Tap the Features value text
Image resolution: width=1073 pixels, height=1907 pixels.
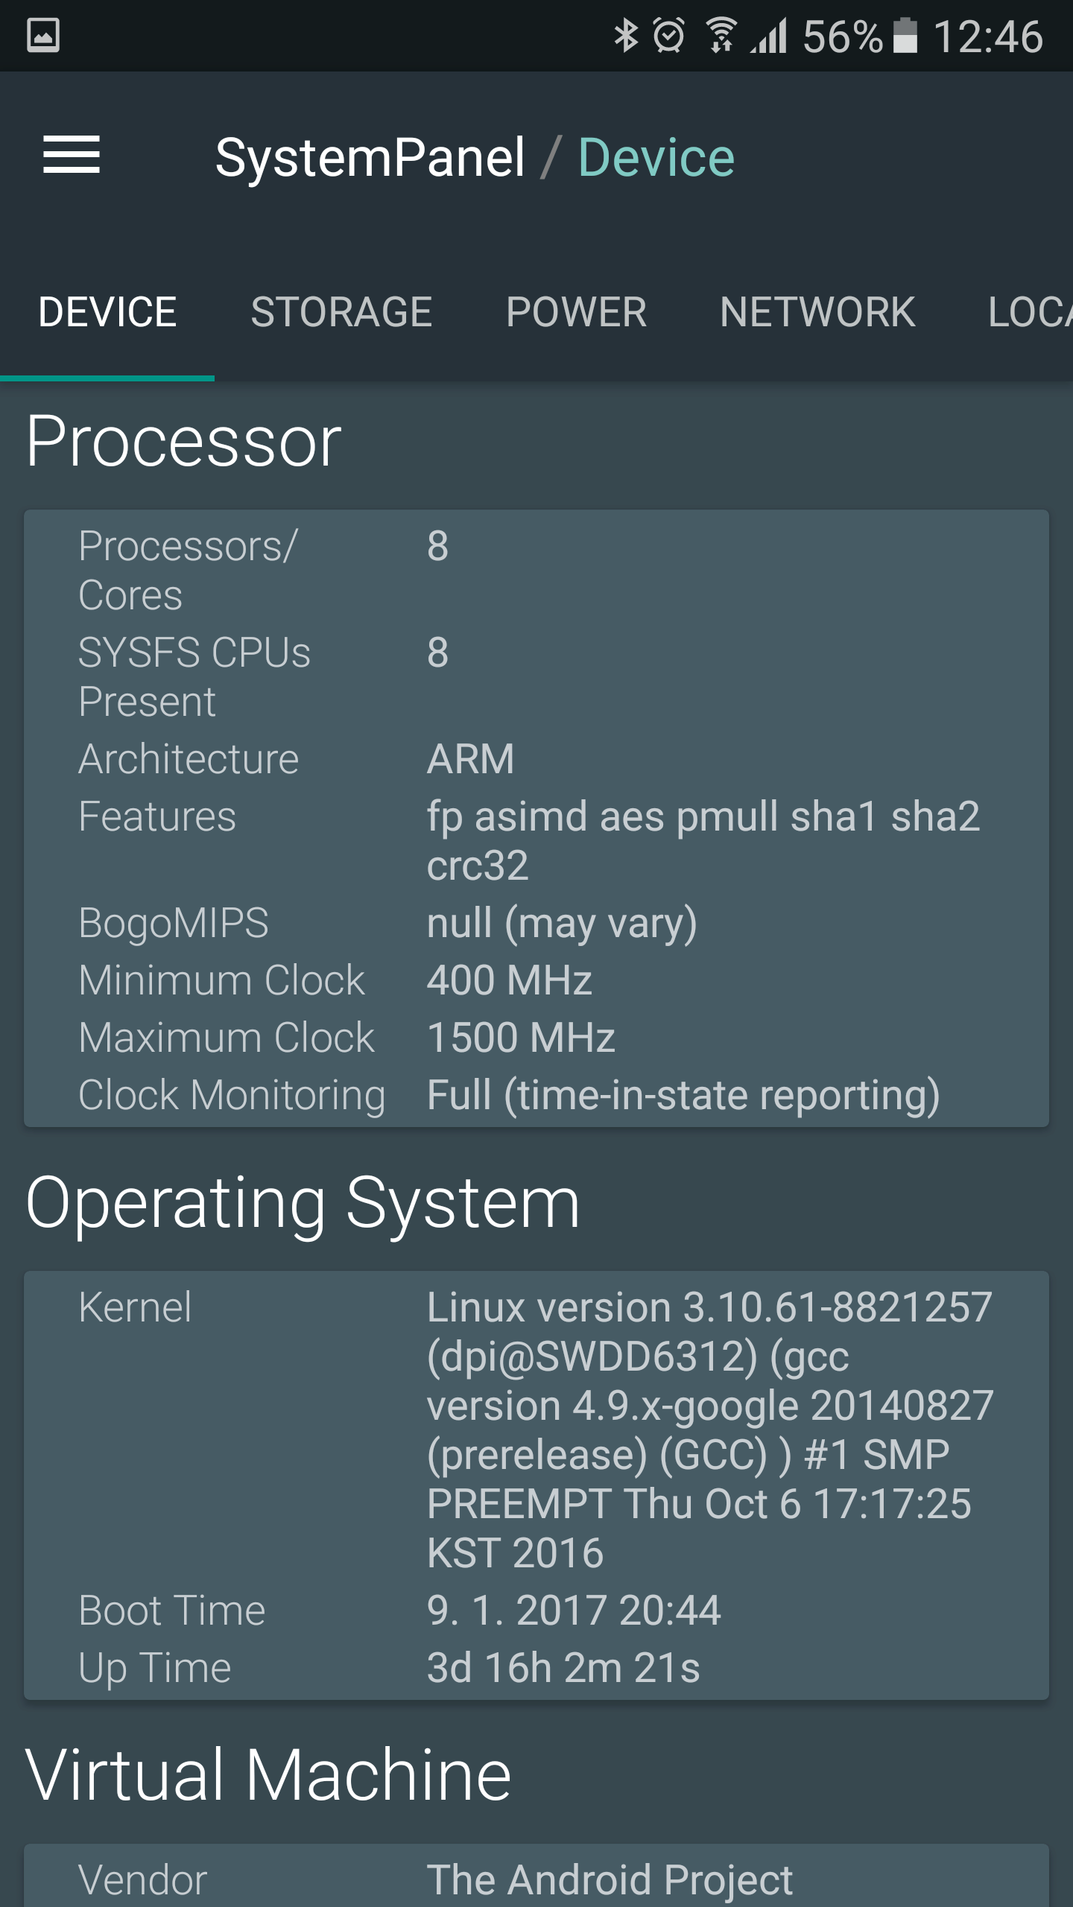click(x=703, y=840)
